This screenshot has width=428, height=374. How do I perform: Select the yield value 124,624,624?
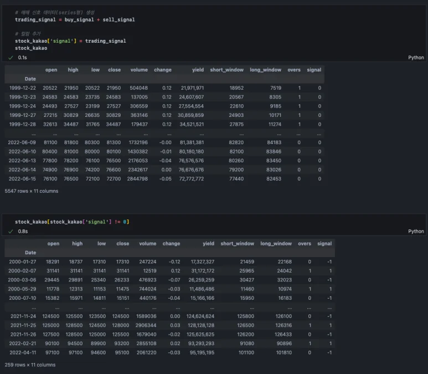(200, 316)
